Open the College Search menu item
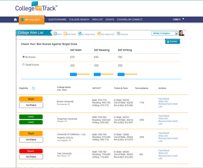The image size is (203, 168). [x=79, y=20]
